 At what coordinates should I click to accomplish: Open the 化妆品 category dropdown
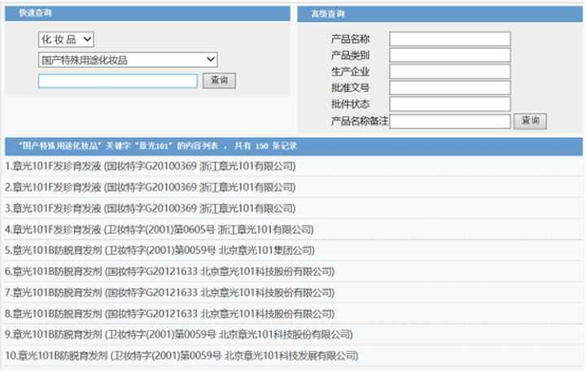(x=66, y=39)
